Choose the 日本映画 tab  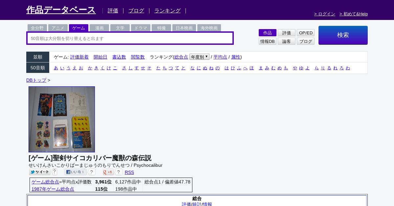(184, 28)
